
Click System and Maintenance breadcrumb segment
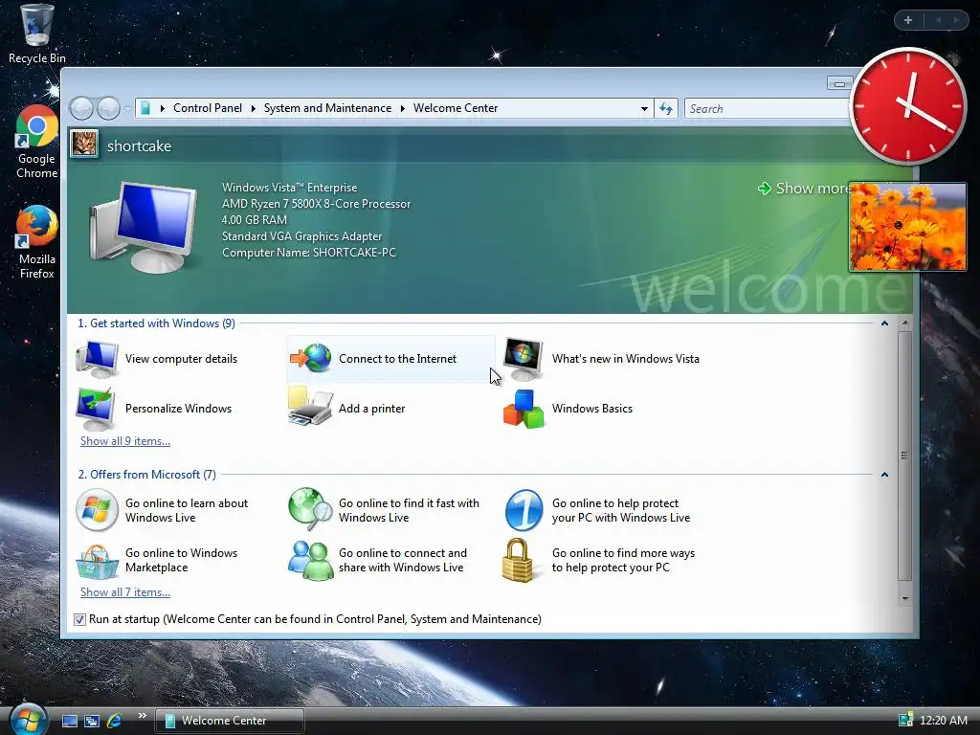pos(327,108)
